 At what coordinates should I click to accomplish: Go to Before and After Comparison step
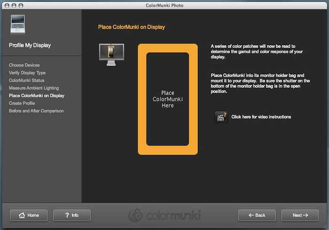(36, 111)
